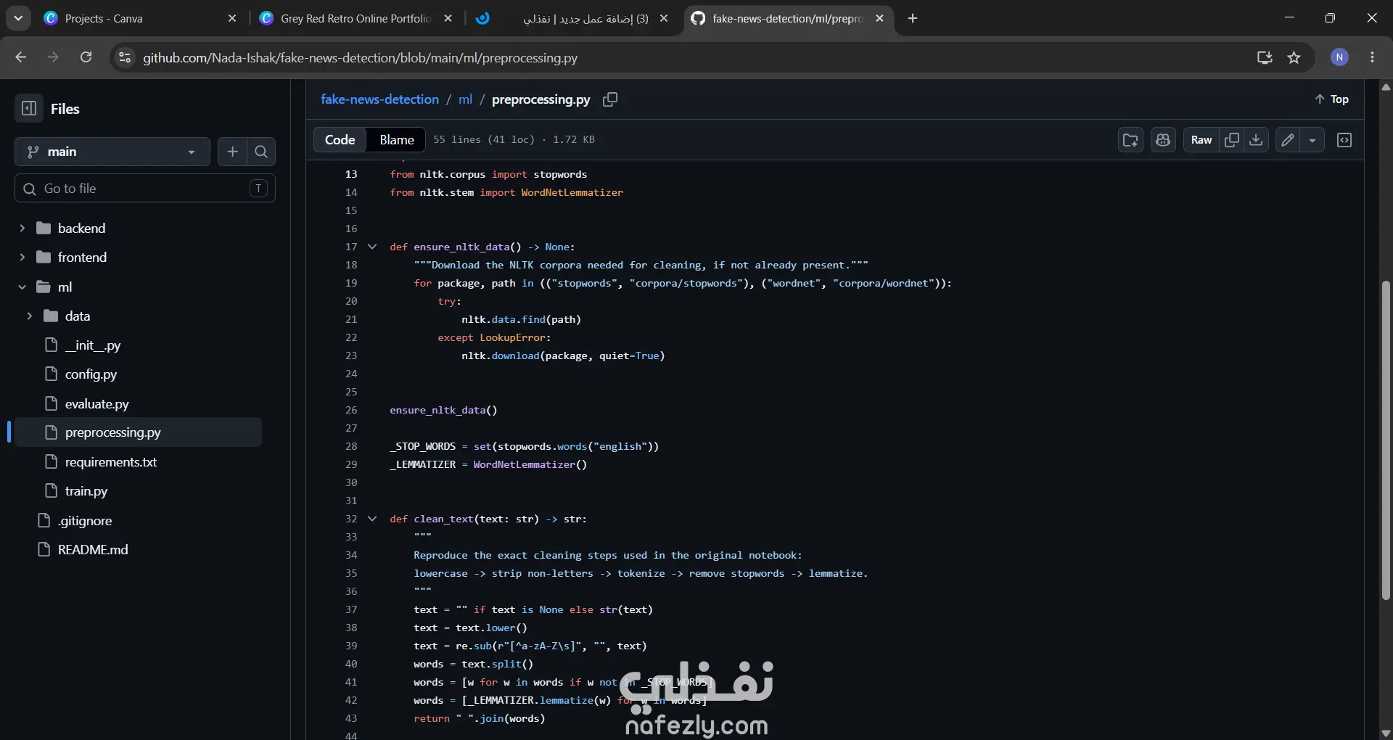Viewport: 1393px width, 740px height.
Task: View Raw file
Action: pos(1201,140)
